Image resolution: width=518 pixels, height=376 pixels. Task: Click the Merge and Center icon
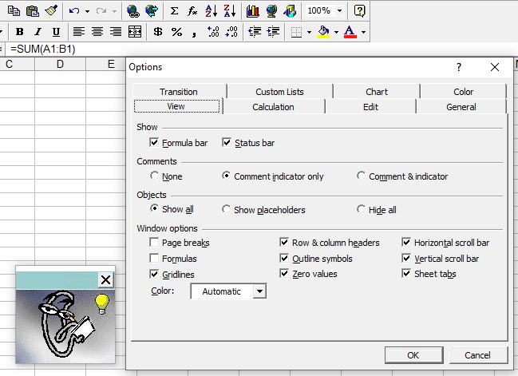point(135,32)
